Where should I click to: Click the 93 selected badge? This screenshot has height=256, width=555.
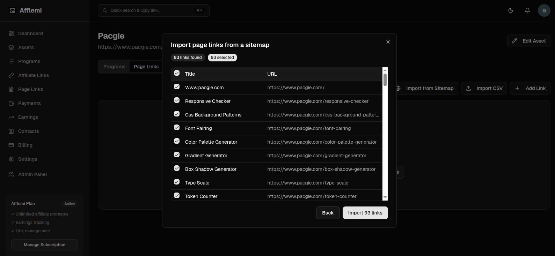pos(222,58)
